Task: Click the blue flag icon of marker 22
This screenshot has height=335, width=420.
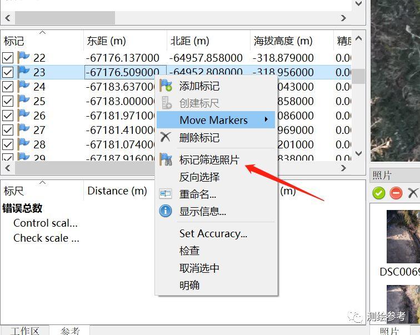Action: (x=23, y=57)
